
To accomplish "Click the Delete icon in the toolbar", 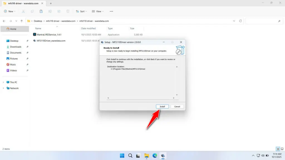I will pyautogui.click(x=68, y=11).
